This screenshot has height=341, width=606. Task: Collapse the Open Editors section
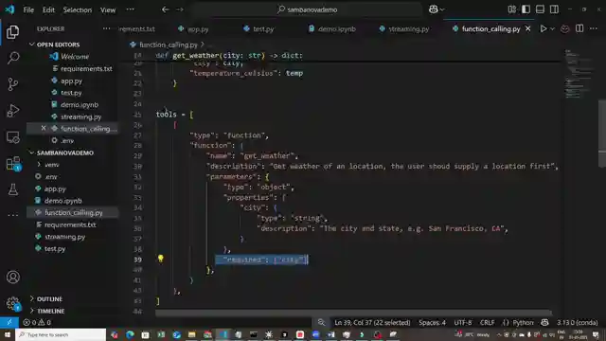coord(58,45)
